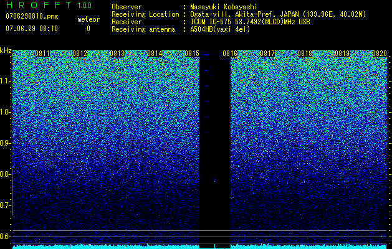Click the Receiver field label
The width and height of the screenshot is (392, 249).
click(x=127, y=22)
